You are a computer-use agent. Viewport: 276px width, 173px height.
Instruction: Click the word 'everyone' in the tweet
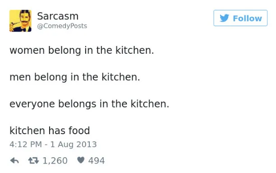32,104
